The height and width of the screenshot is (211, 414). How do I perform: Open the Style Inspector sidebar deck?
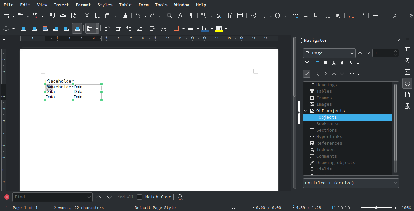pos(408,106)
